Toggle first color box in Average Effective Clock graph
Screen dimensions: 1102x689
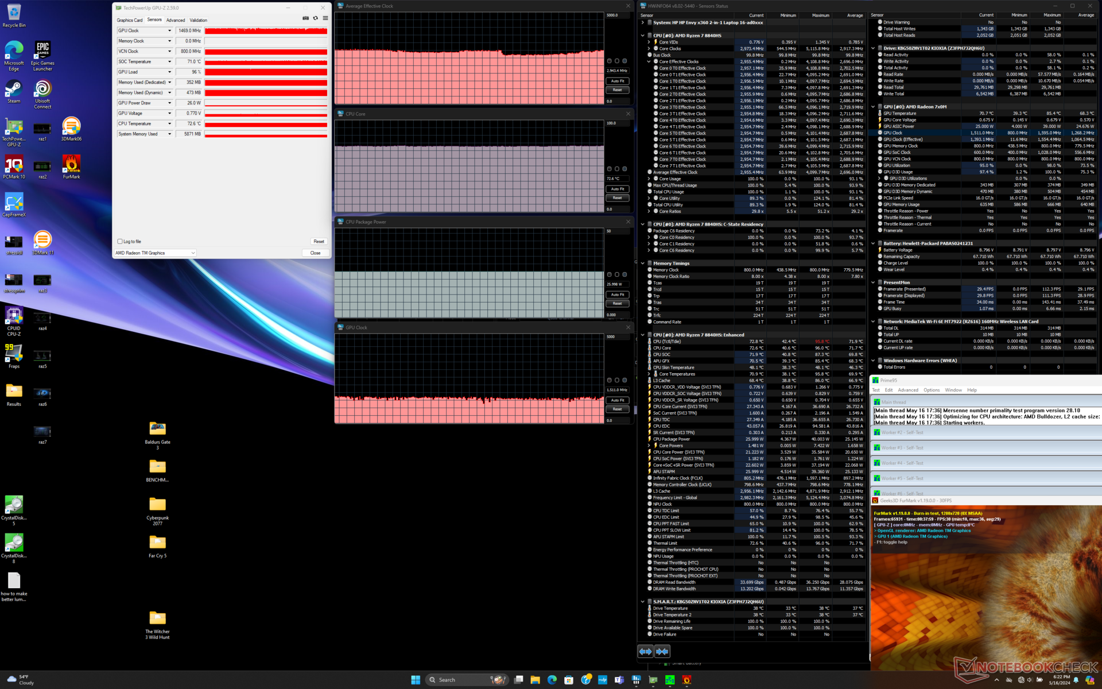610,61
